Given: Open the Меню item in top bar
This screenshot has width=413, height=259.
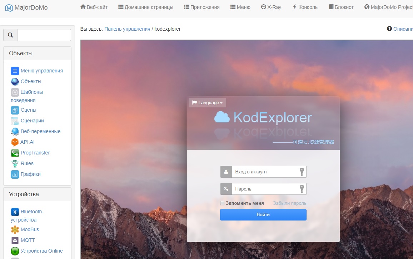Looking at the screenshot, I should pos(240,7).
